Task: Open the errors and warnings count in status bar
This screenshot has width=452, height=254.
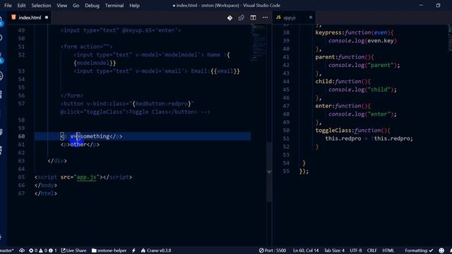Action: pos(43,250)
